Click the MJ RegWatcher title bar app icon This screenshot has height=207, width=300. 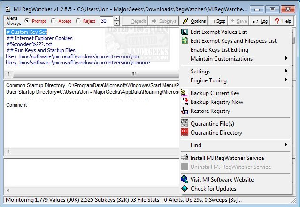pyautogui.click(x=8, y=9)
